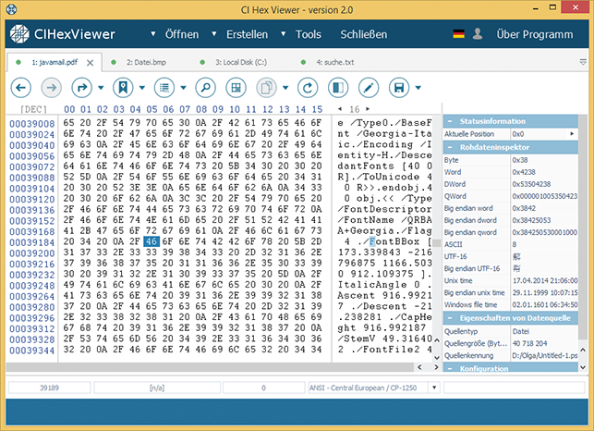Open dropdown next to list view icon

click(x=183, y=88)
